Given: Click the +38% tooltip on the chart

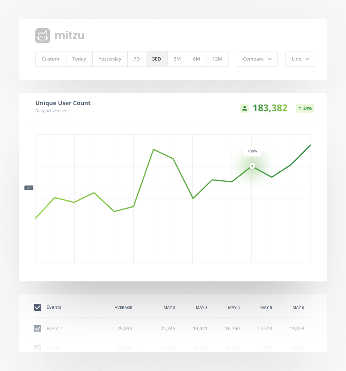Looking at the screenshot, I should (x=252, y=151).
